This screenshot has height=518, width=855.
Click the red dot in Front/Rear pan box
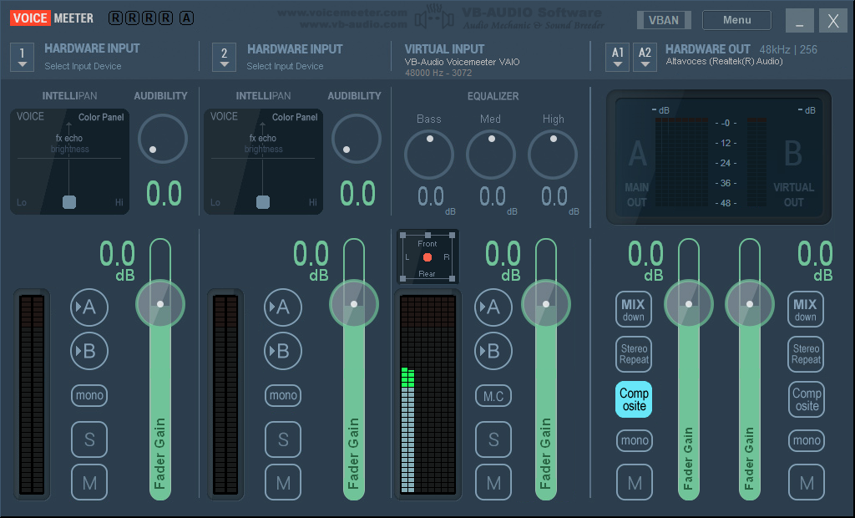click(427, 257)
